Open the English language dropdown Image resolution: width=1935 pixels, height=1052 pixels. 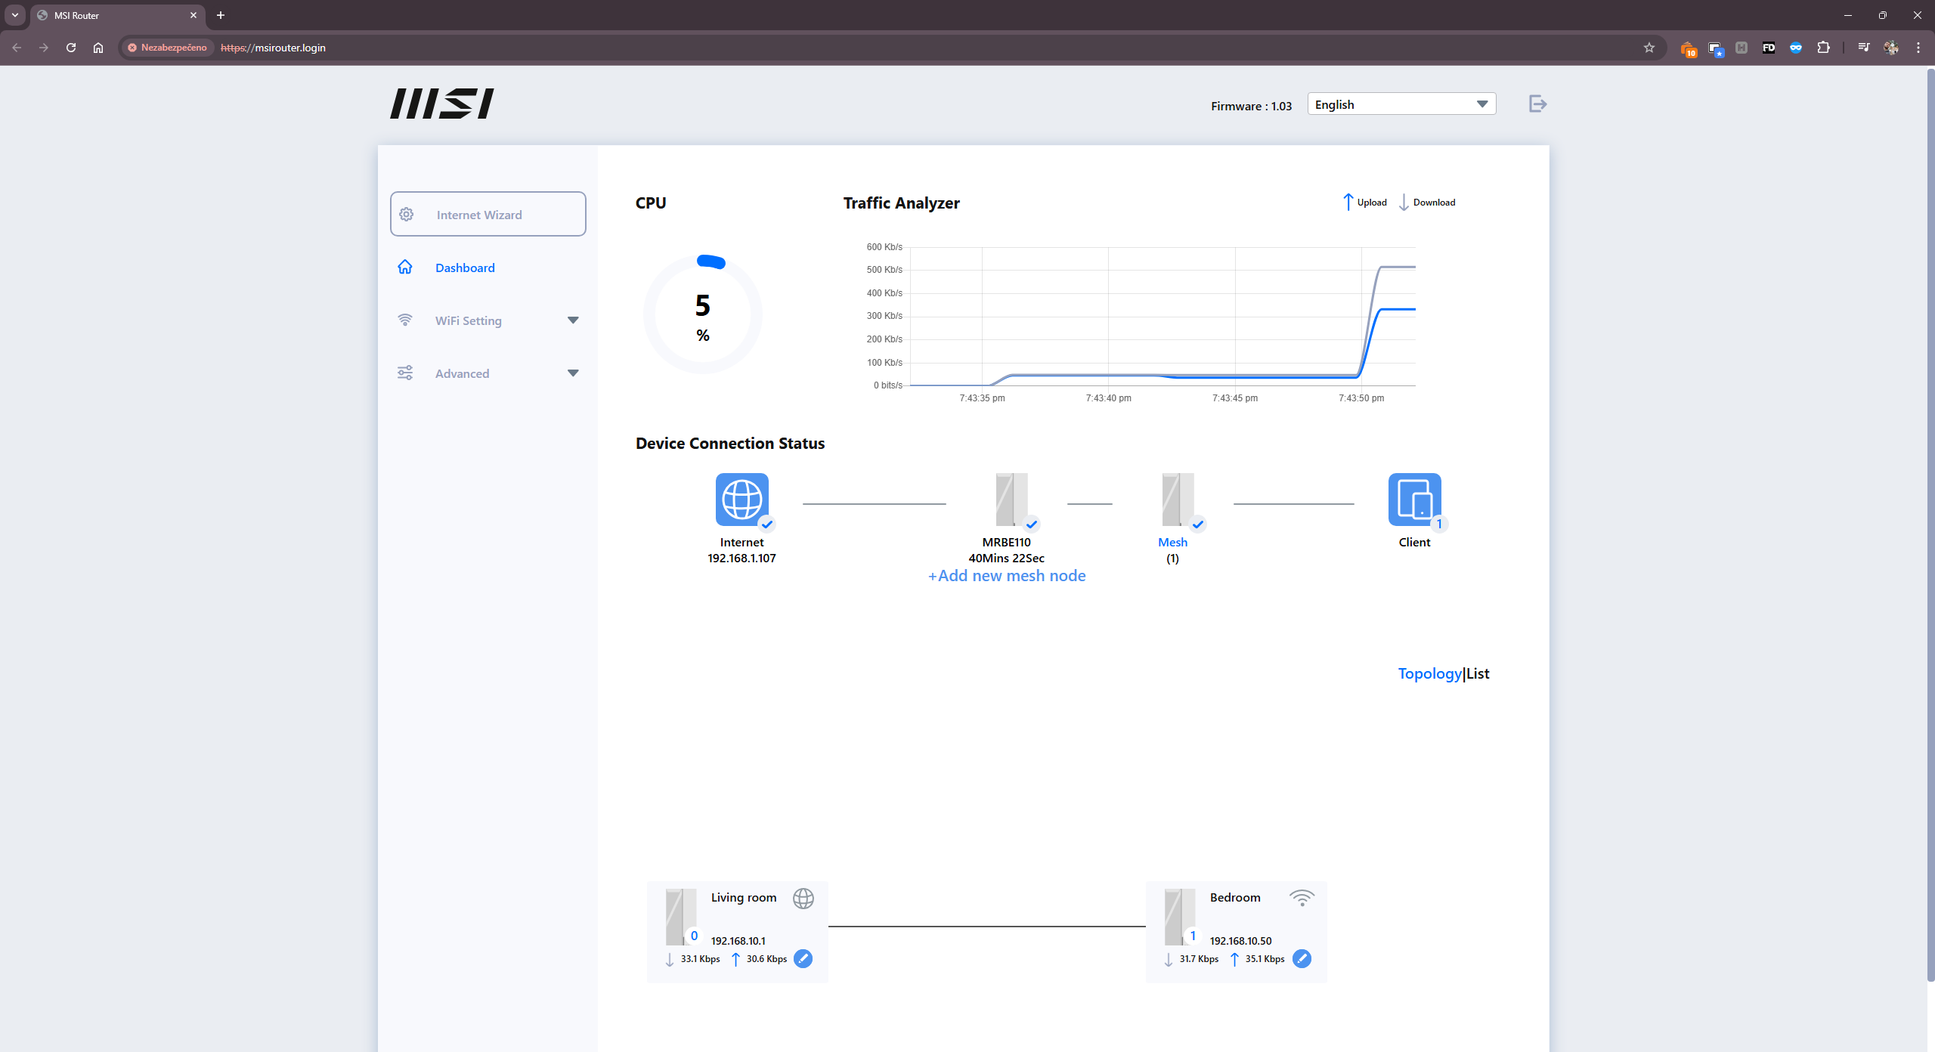coord(1401,104)
